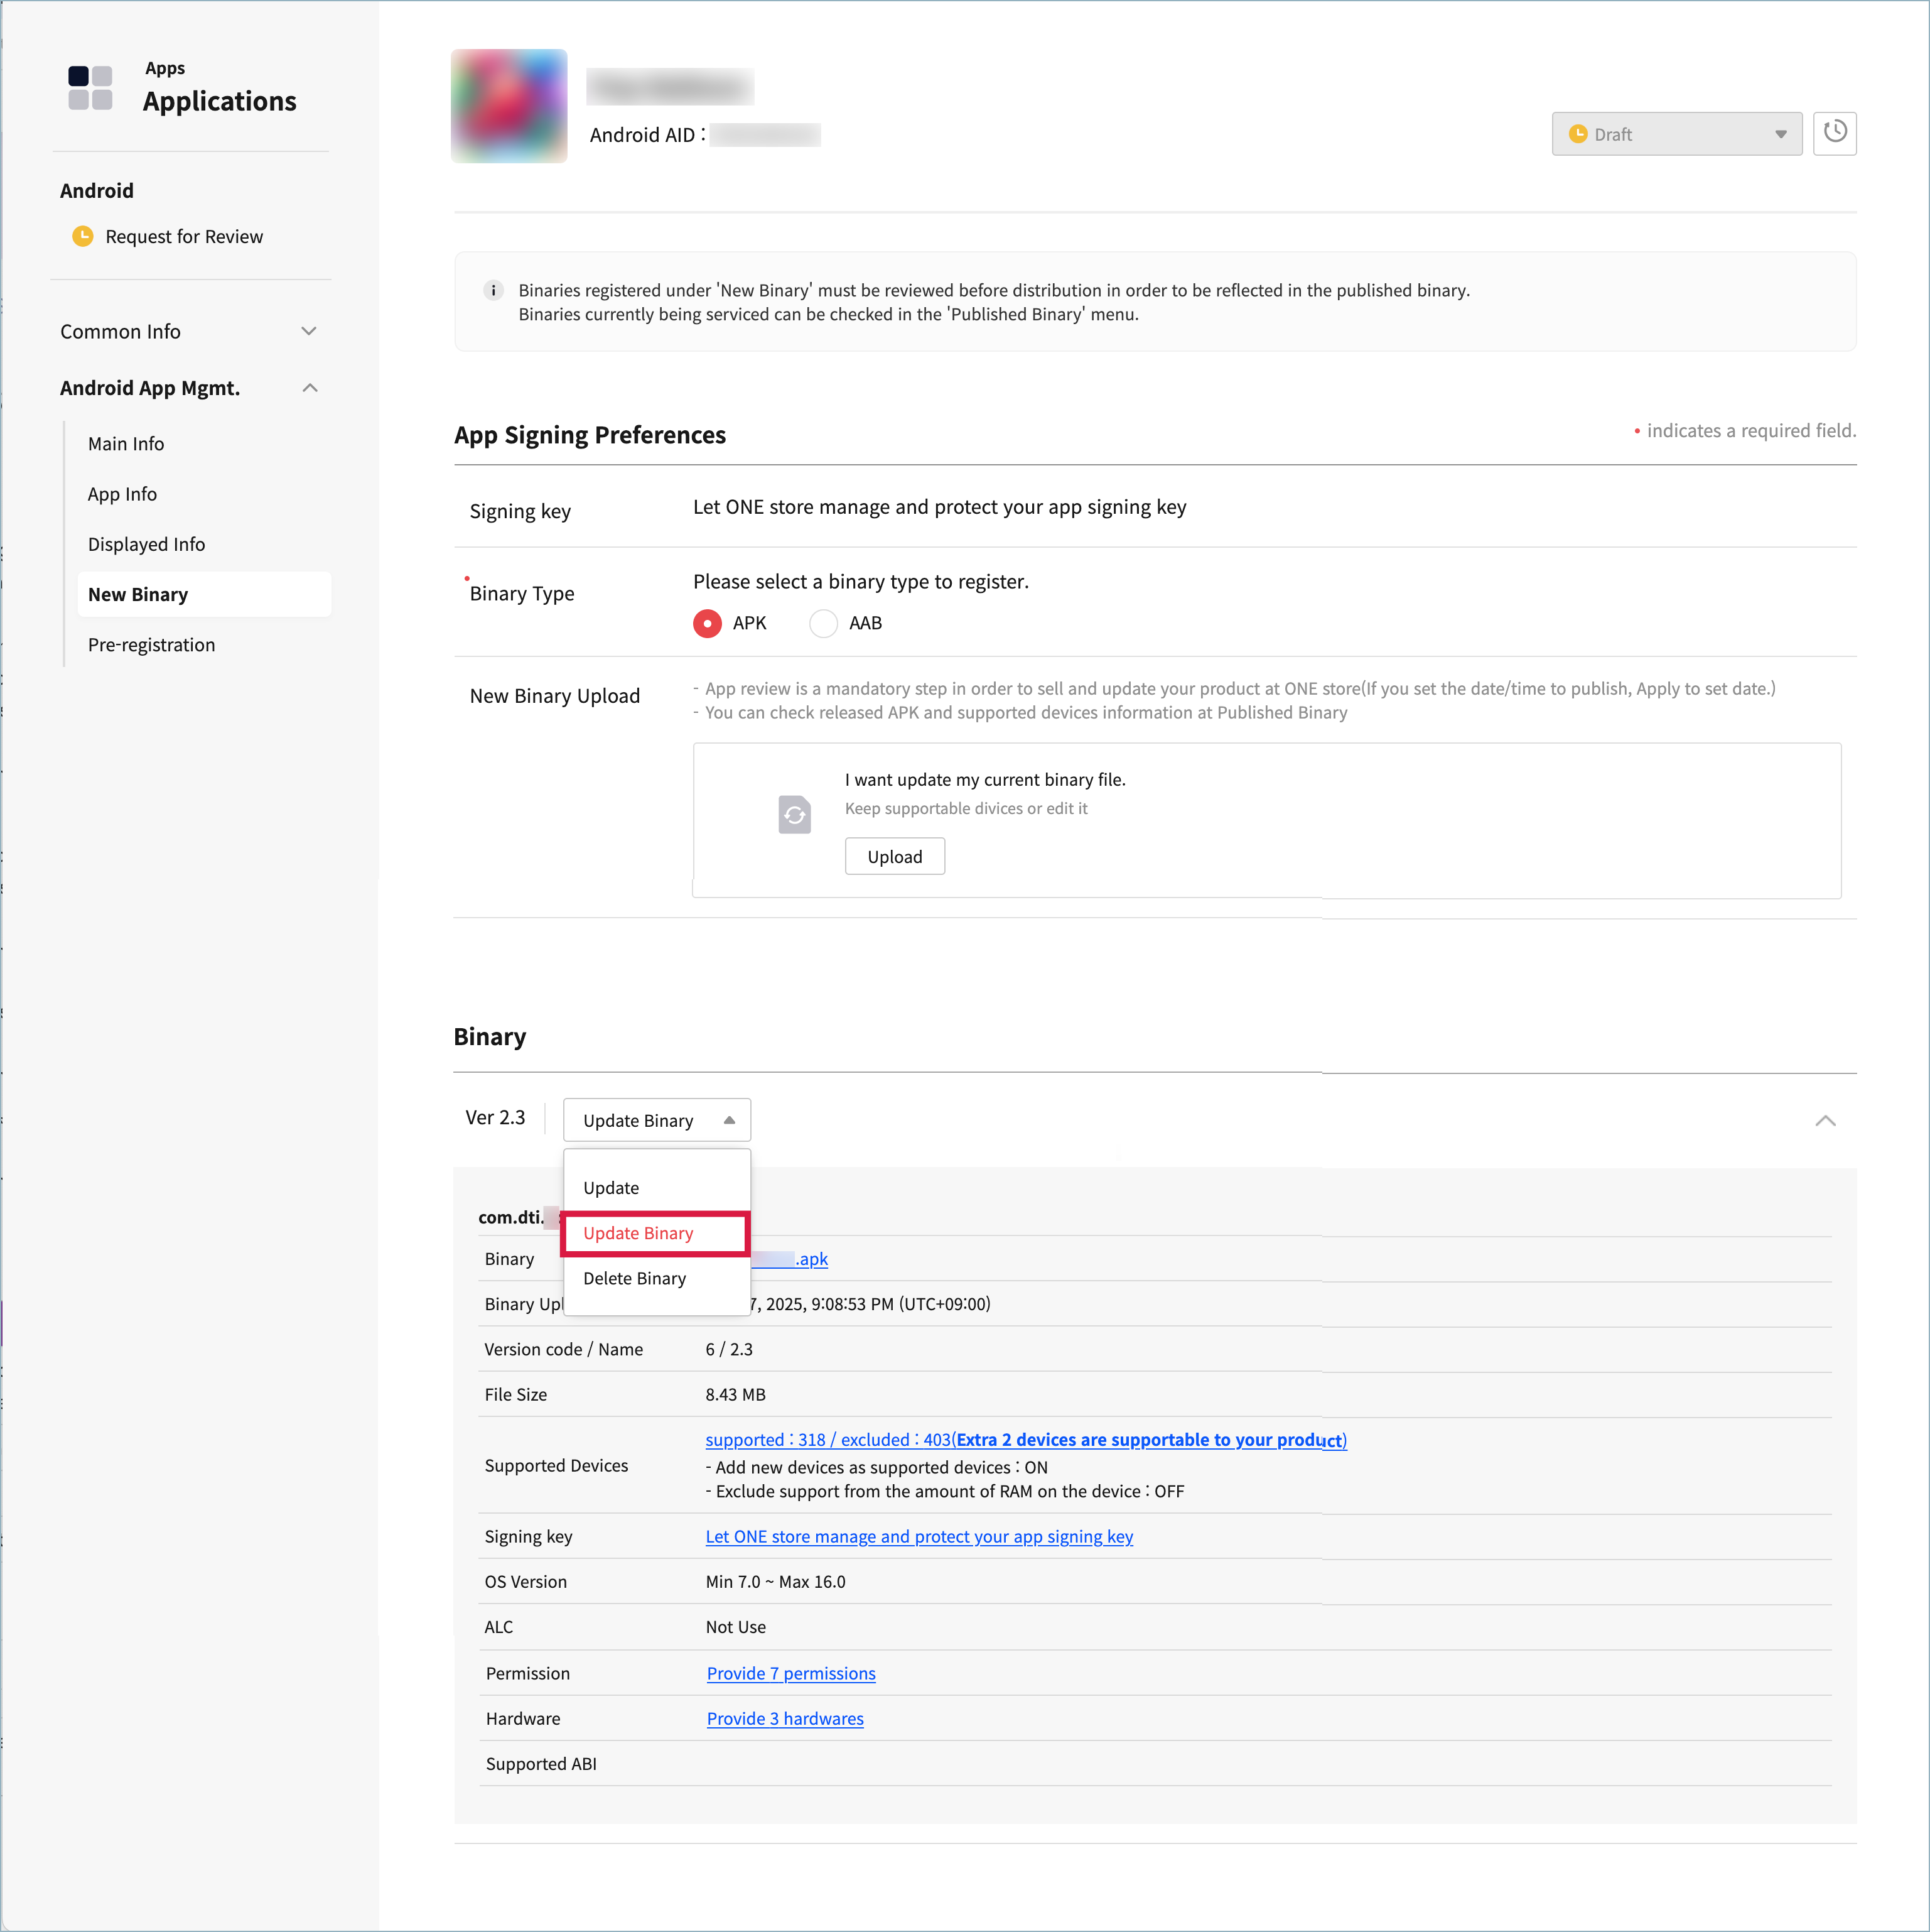
Task: Click the binary file refresh icon
Action: pos(795,815)
